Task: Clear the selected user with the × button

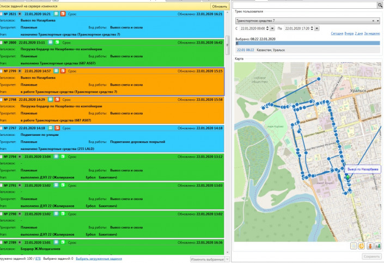Action: [373, 20]
